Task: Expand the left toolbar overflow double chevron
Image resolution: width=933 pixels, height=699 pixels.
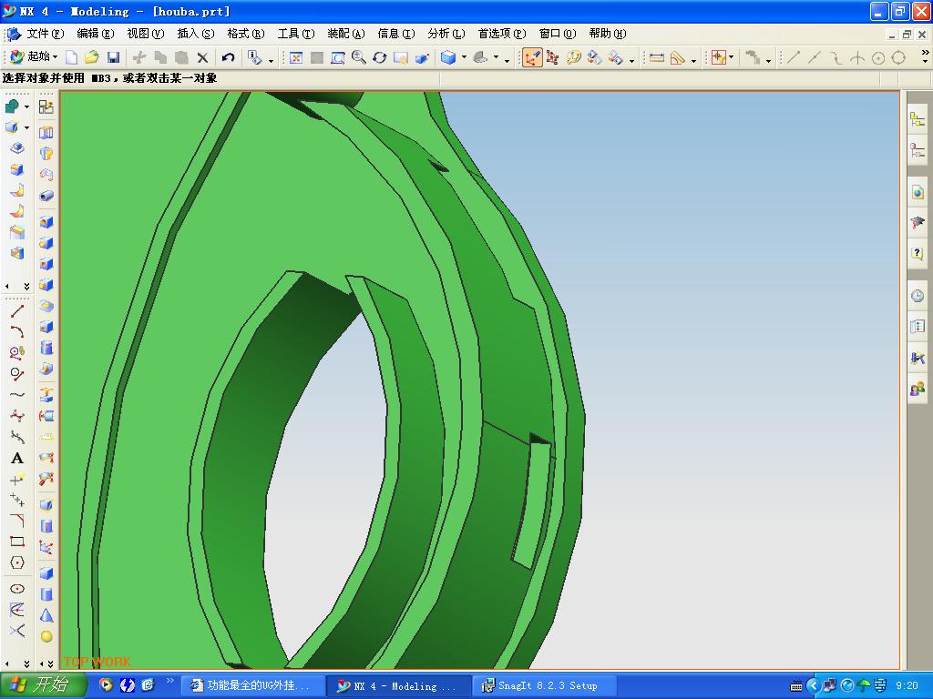Action: [26, 287]
